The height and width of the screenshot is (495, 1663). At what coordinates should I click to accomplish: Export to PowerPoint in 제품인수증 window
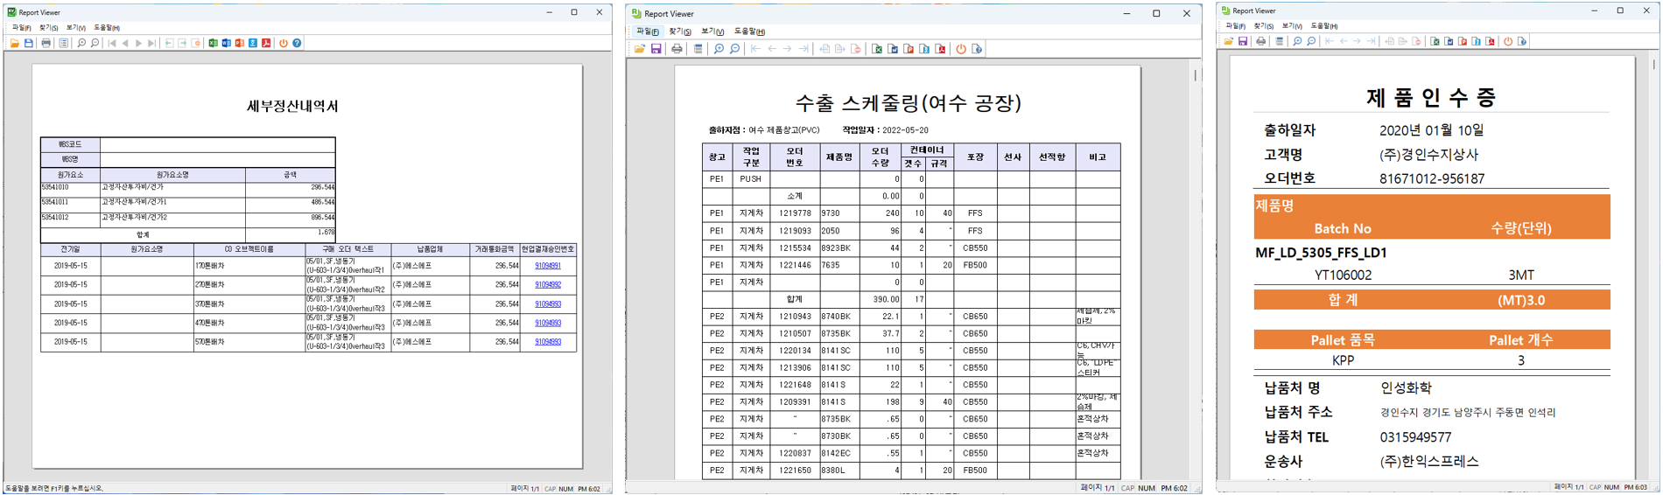pyautogui.click(x=1463, y=41)
